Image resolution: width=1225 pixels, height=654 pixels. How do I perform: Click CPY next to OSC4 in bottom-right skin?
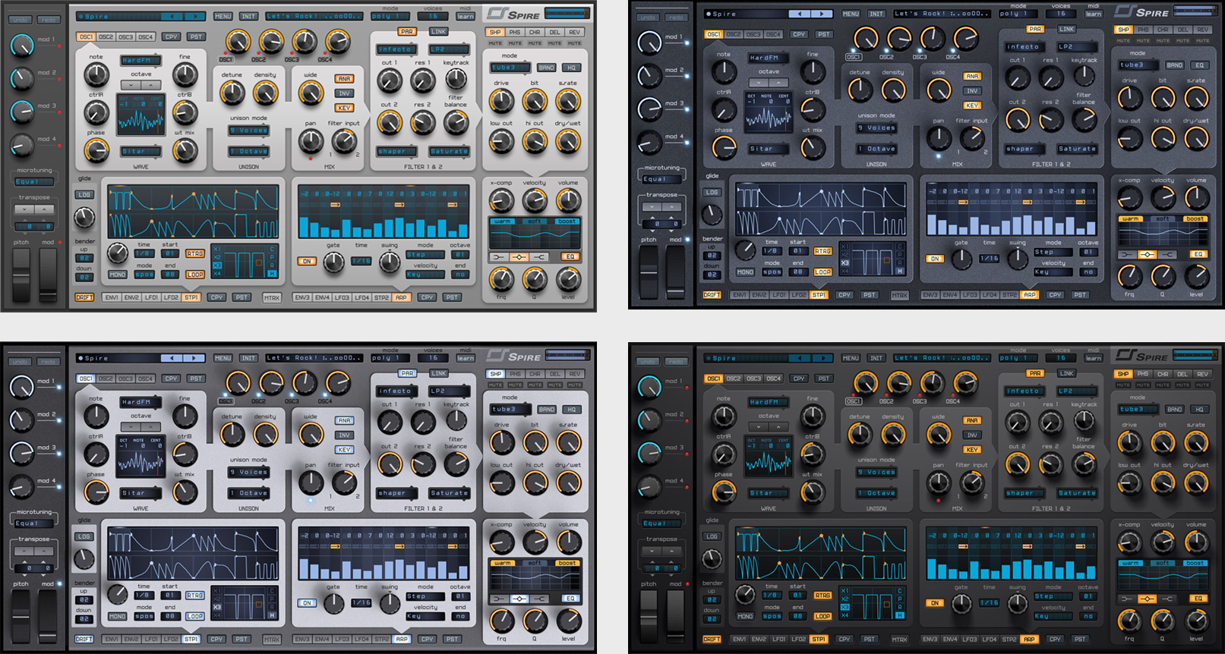coord(799,378)
